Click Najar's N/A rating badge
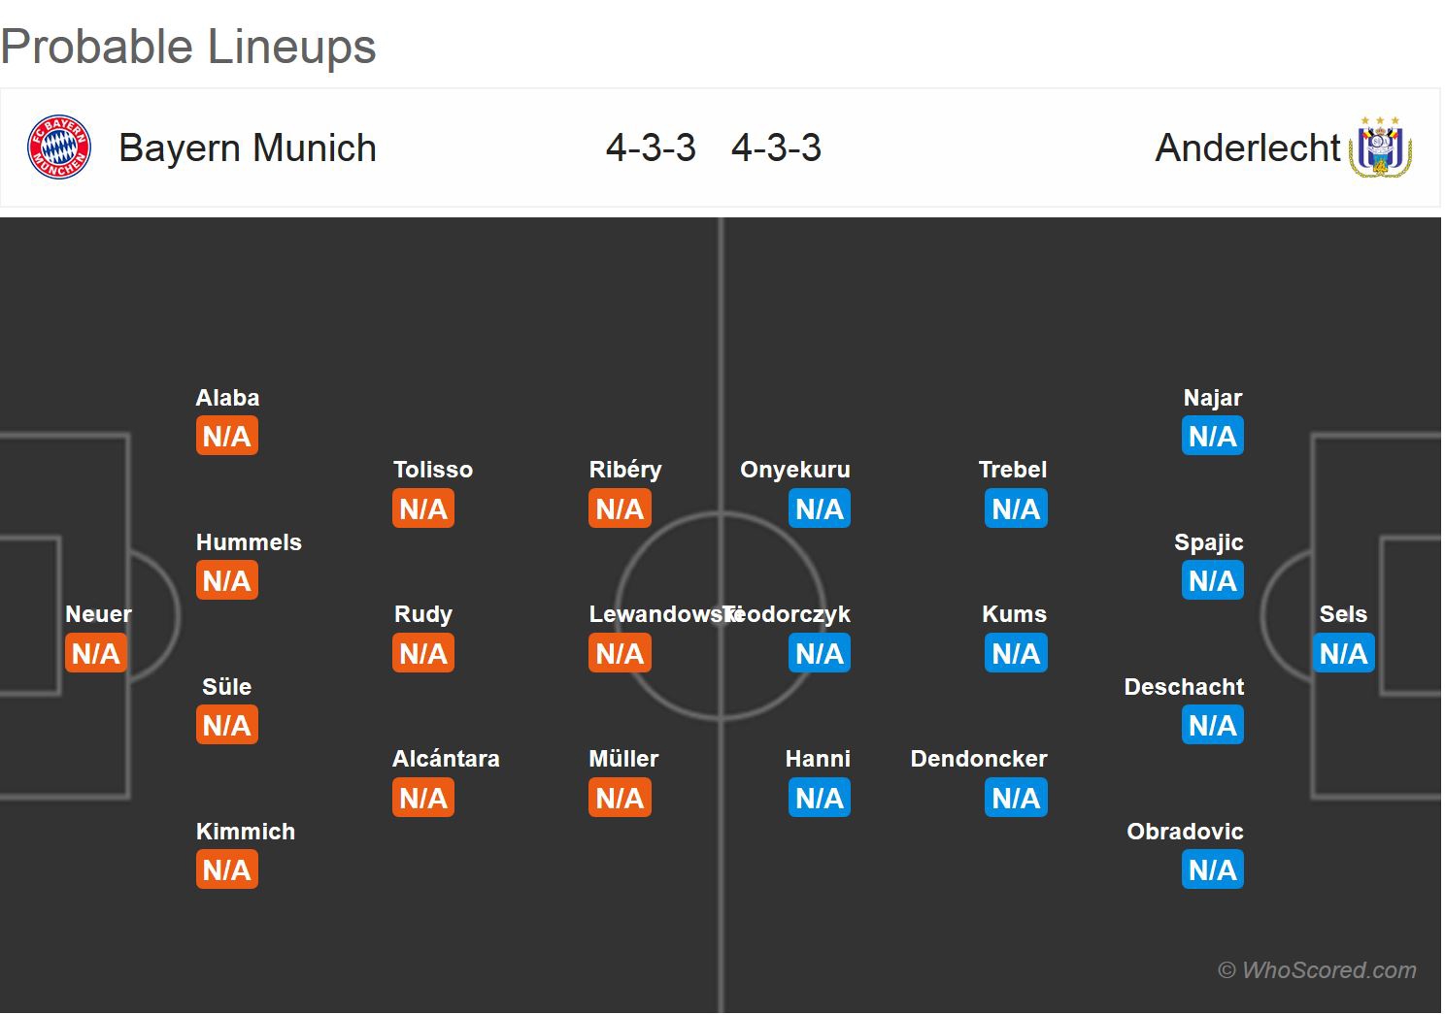 coord(1212,437)
